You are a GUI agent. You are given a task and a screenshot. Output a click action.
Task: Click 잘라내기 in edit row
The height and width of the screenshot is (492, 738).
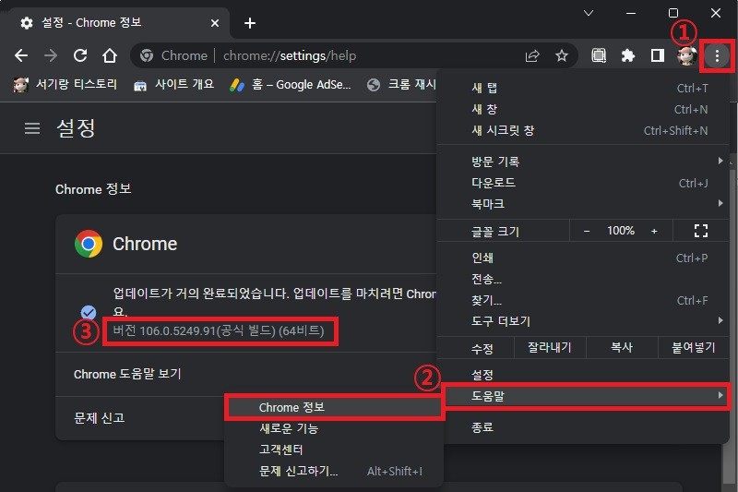[x=549, y=348]
